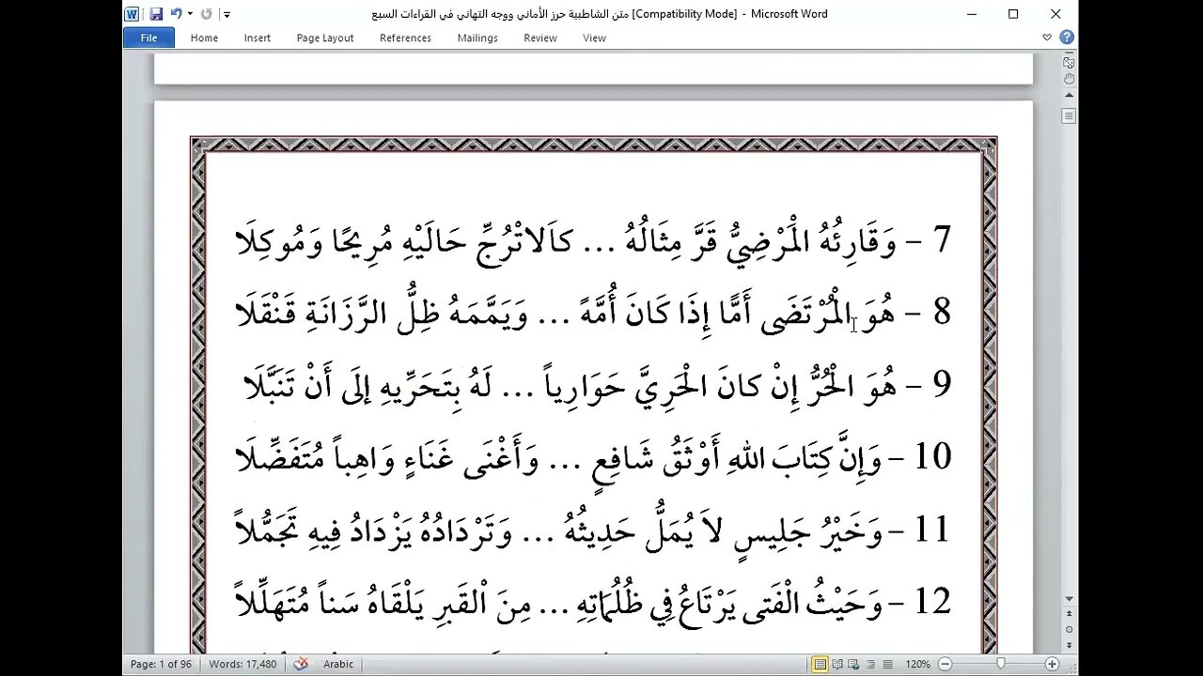Viewport: 1203px width, 676px height.
Task: Switch to the View tab
Action: [x=594, y=38]
